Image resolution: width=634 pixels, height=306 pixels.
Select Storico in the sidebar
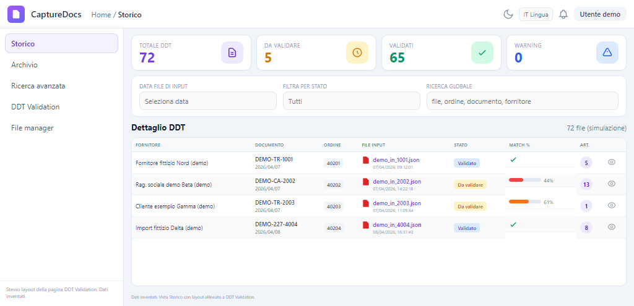point(61,44)
